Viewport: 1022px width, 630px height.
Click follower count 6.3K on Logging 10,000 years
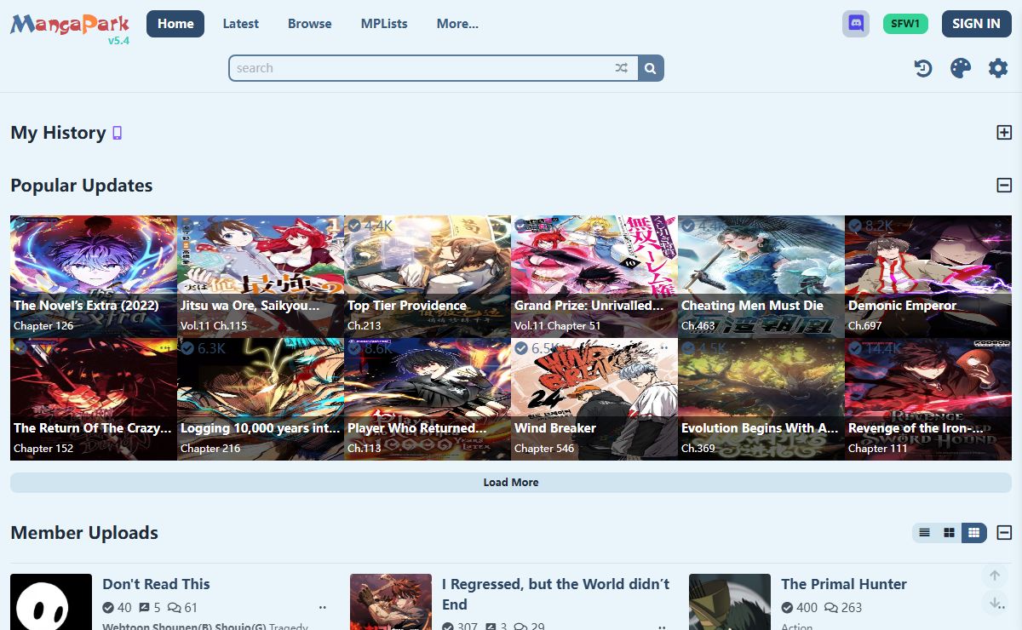pyautogui.click(x=204, y=349)
